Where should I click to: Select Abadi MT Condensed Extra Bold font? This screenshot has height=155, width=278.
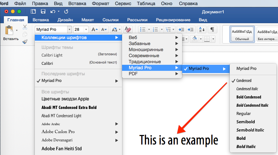coord(78,107)
